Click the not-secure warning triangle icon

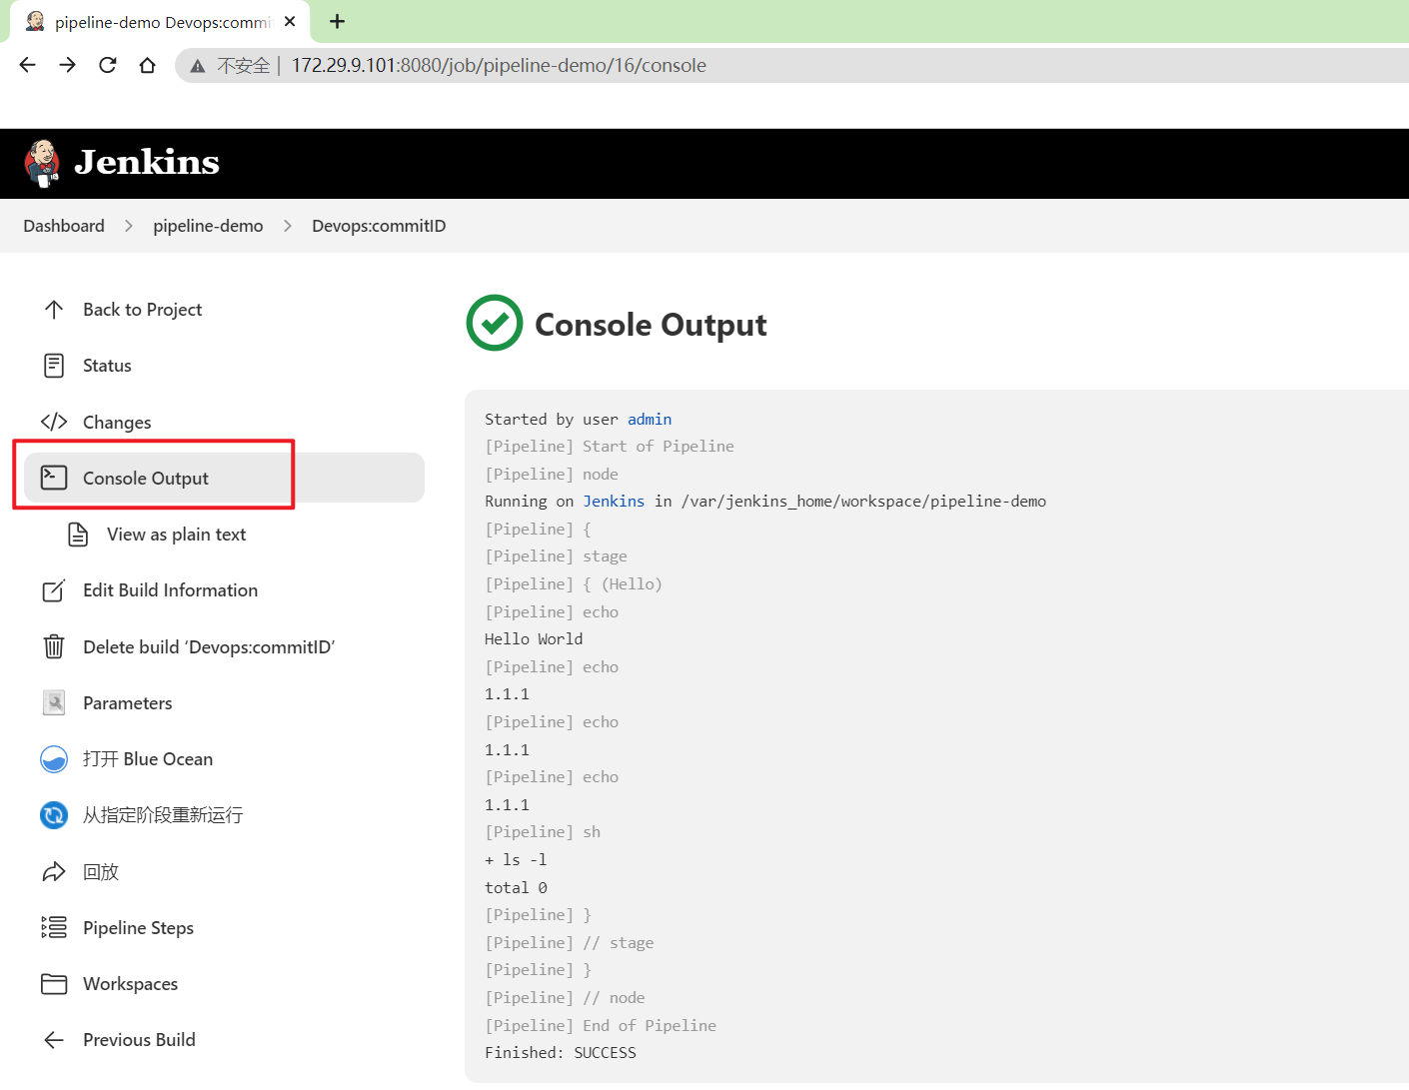click(198, 66)
